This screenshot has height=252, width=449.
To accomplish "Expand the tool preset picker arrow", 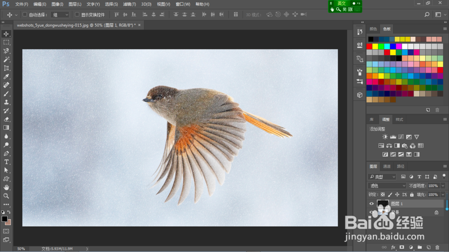I will tap(16, 15).
